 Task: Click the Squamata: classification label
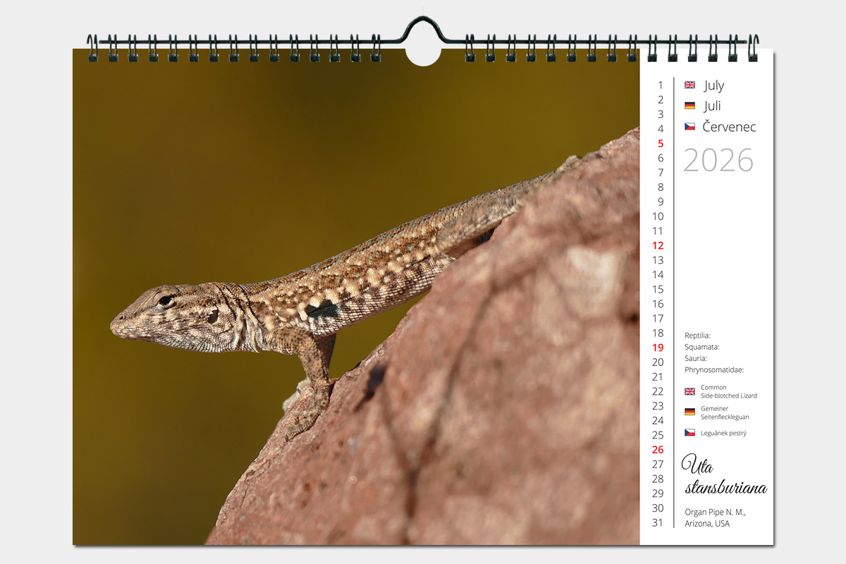pyautogui.click(x=701, y=347)
